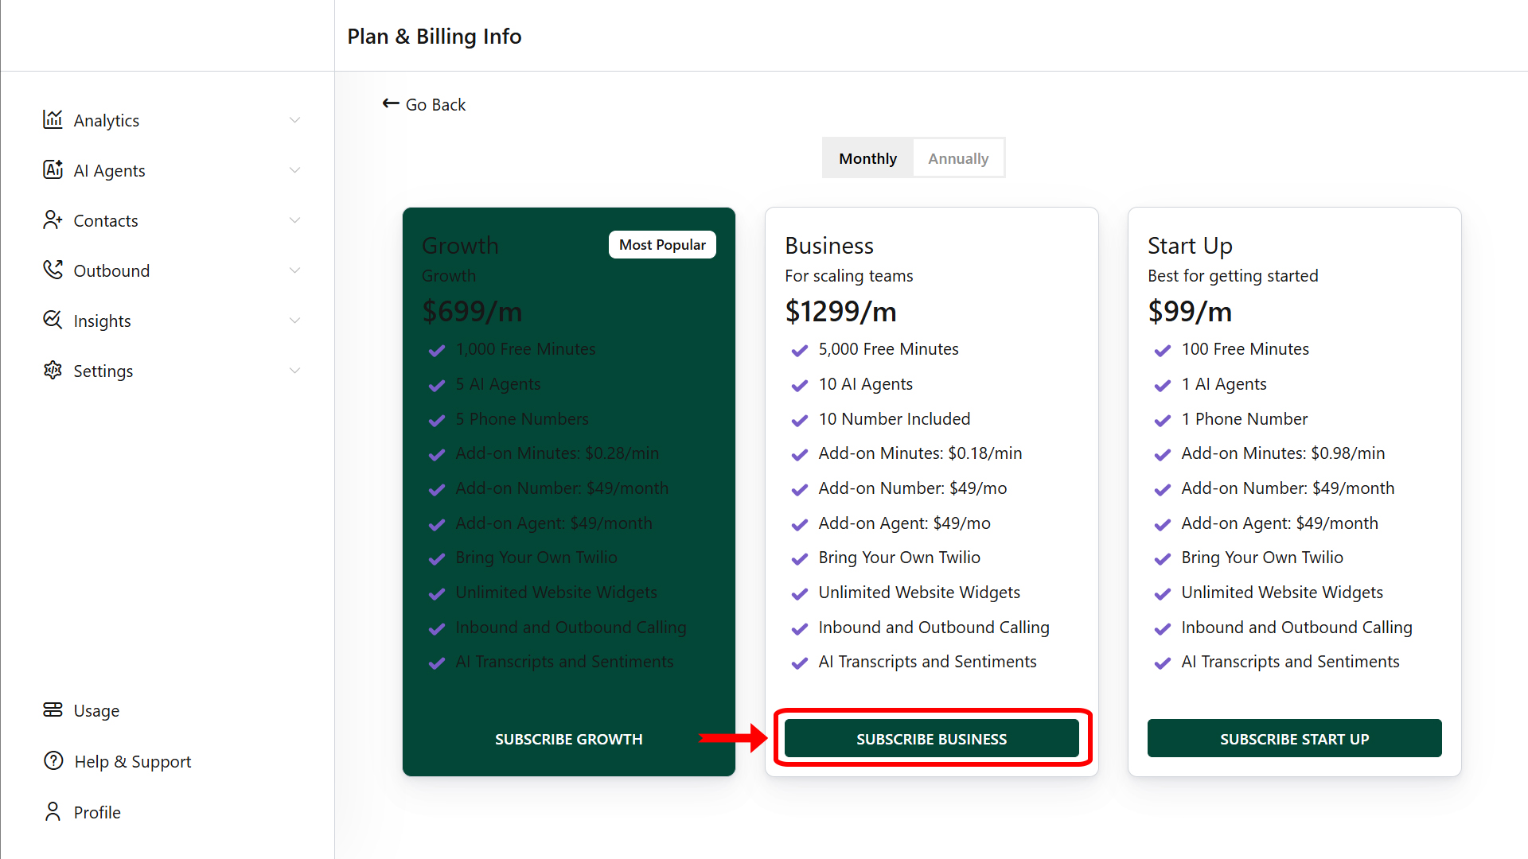Open Help & Support page
The height and width of the screenshot is (859, 1528).
point(133,761)
